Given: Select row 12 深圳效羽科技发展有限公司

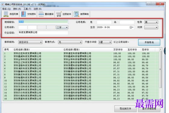Looking at the screenshot, I should coord(81,87).
